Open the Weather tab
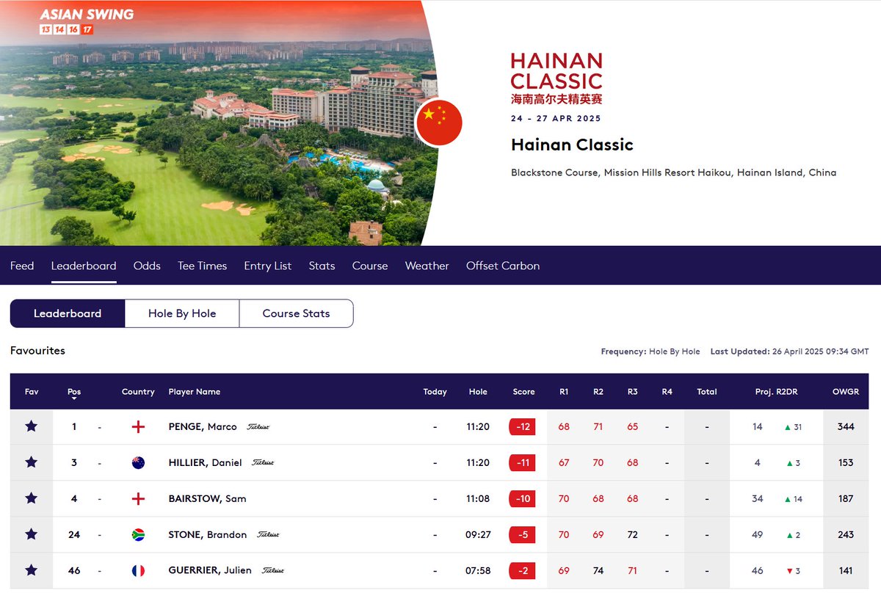Image resolution: width=881 pixels, height=601 pixels. [x=427, y=266]
